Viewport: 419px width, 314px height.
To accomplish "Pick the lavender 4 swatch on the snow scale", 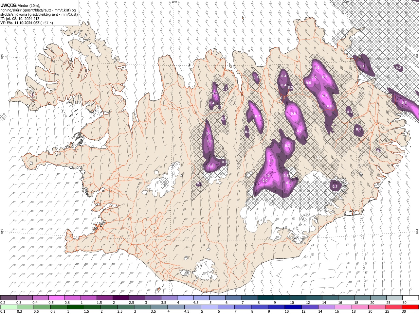I will click(x=185, y=298).
